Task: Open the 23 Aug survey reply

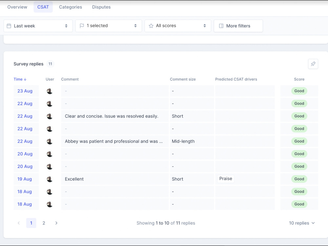Action: tap(25, 91)
